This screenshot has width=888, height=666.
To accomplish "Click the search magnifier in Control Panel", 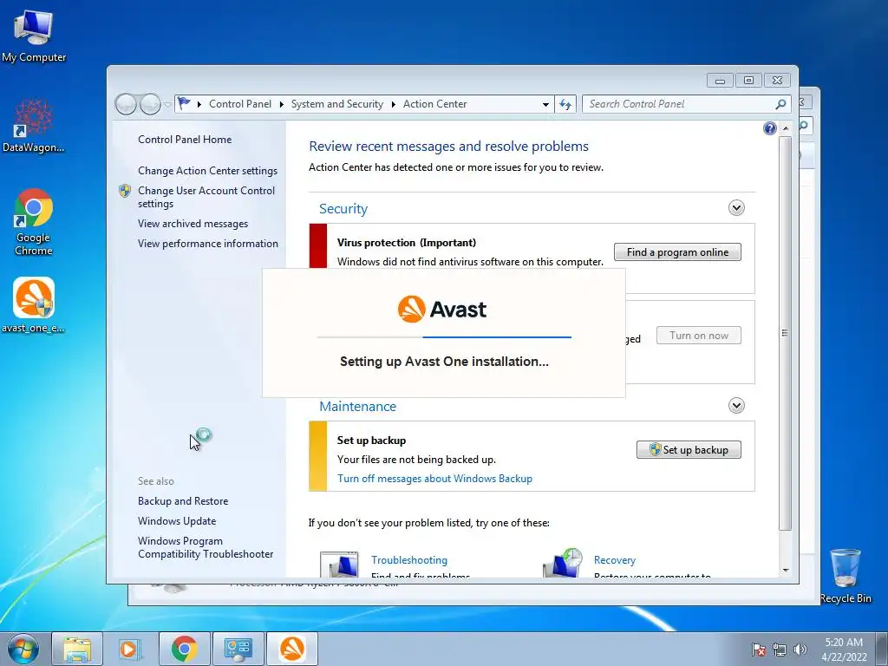I will tap(780, 104).
